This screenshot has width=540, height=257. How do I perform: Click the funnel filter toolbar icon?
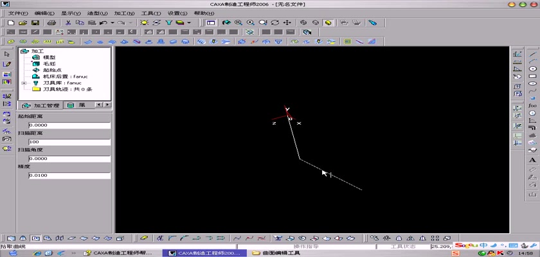(x=168, y=22)
